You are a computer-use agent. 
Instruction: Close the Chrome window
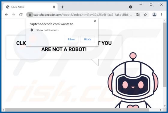(x=161, y=5)
